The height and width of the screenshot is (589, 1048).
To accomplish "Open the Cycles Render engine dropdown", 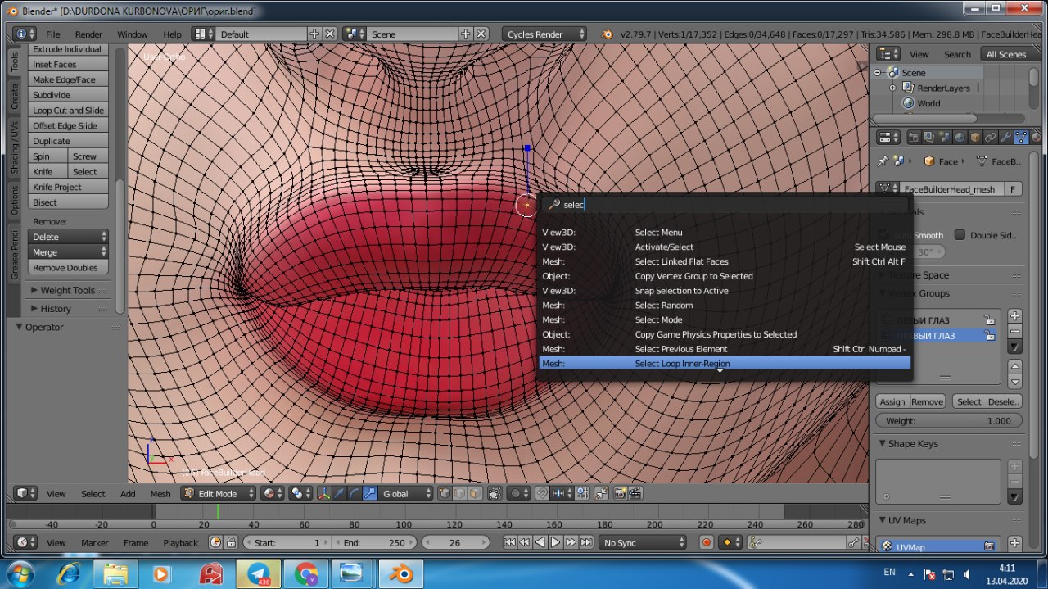I will click(x=544, y=34).
